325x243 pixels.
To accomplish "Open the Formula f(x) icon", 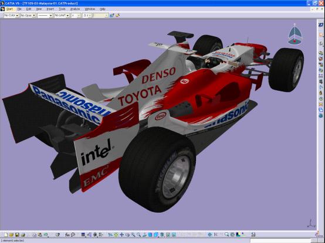I will (x=67, y=235).
